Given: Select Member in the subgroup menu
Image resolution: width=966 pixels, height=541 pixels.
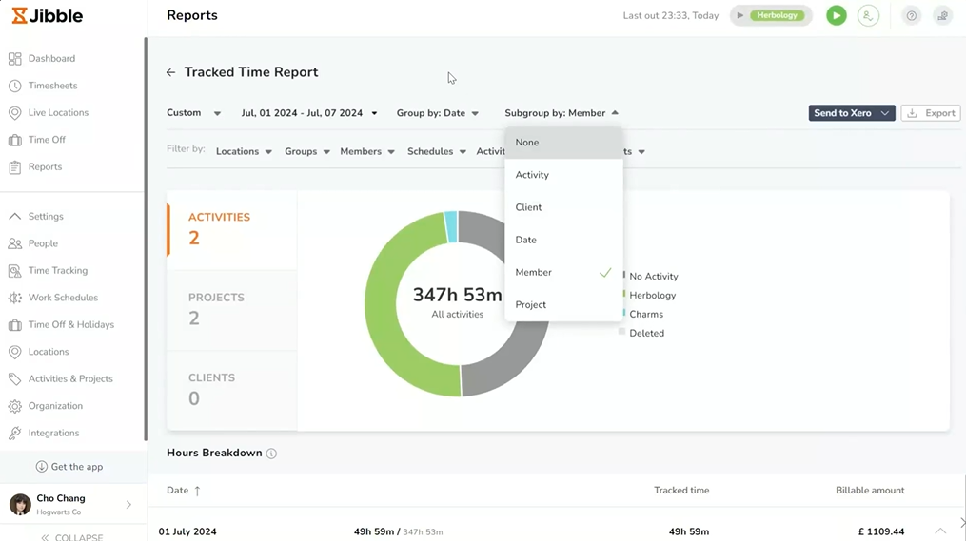Looking at the screenshot, I should click(563, 273).
